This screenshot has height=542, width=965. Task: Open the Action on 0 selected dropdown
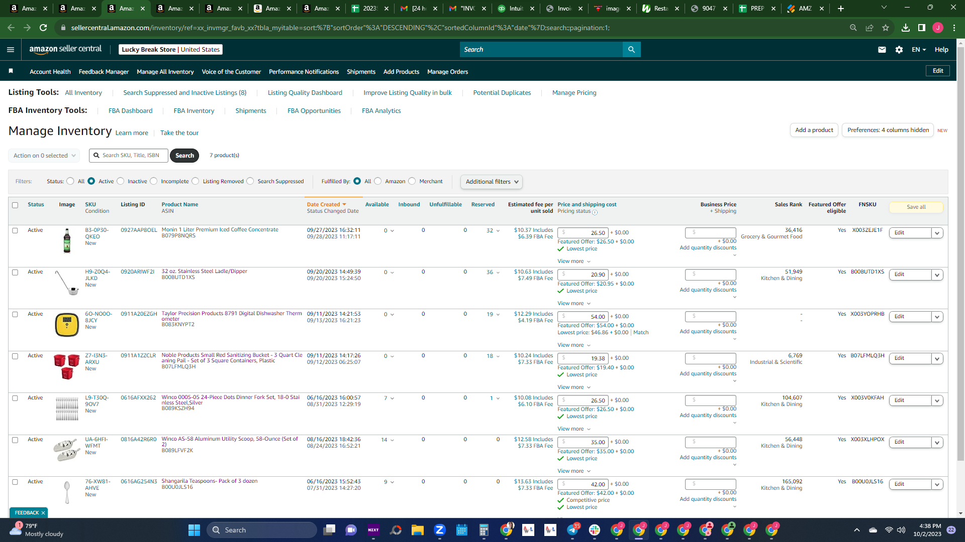click(x=44, y=156)
